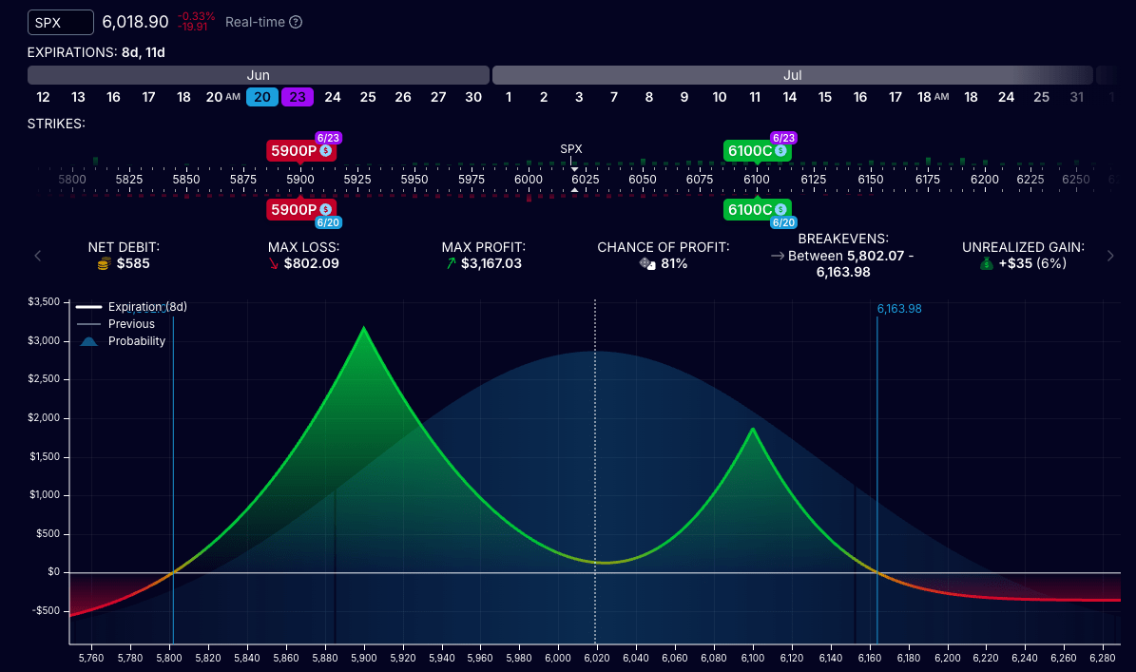Pick the Jun 27 expiration date
This screenshot has width=1136, height=672.
(438, 97)
